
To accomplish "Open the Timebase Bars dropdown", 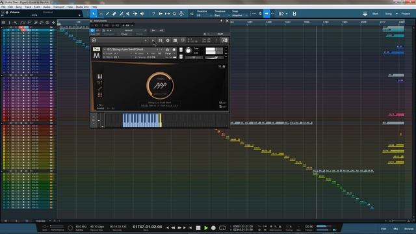I will pos(222,16).
